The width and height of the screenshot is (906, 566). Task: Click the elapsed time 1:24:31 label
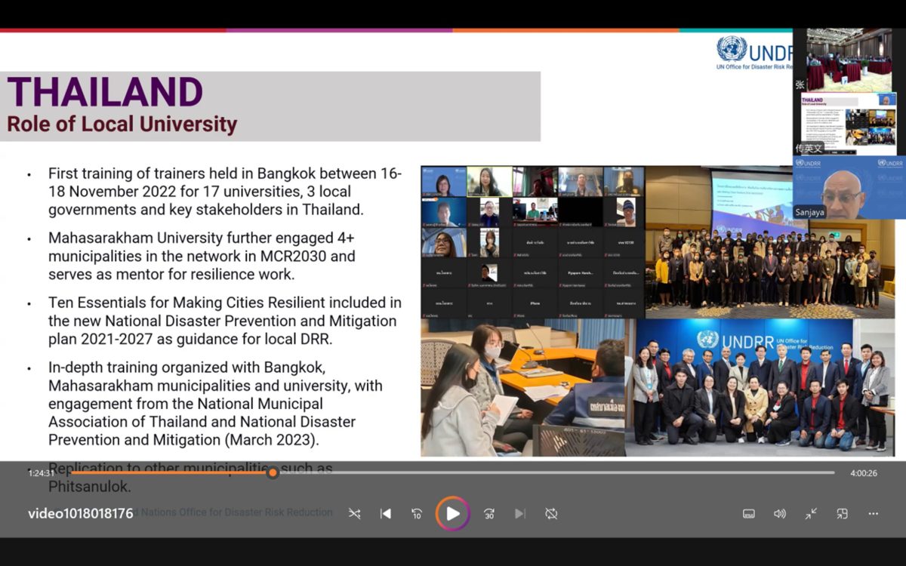tap(42, 473)
